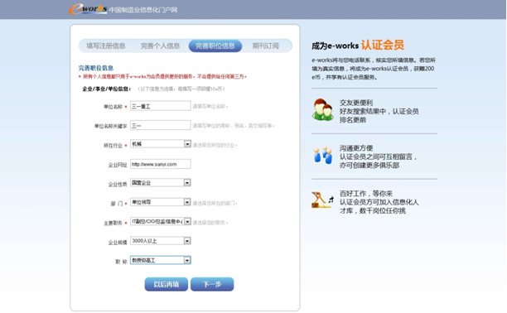Select the 完善职位信息 step tab
507x313 pixels.
(x=215, y=46)
